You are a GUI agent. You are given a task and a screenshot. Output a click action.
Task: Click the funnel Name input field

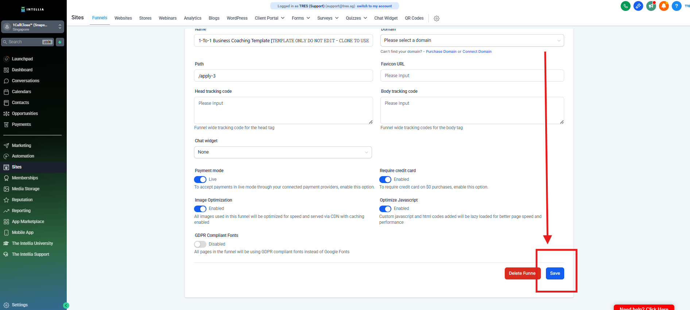[x=283, y=41]
